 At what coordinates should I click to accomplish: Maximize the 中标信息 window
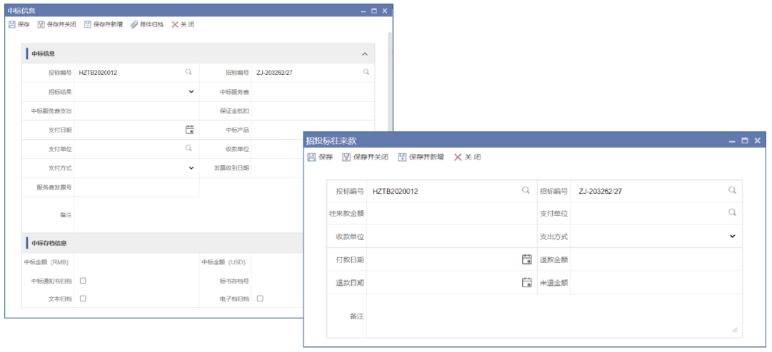(x=374, y=11)
